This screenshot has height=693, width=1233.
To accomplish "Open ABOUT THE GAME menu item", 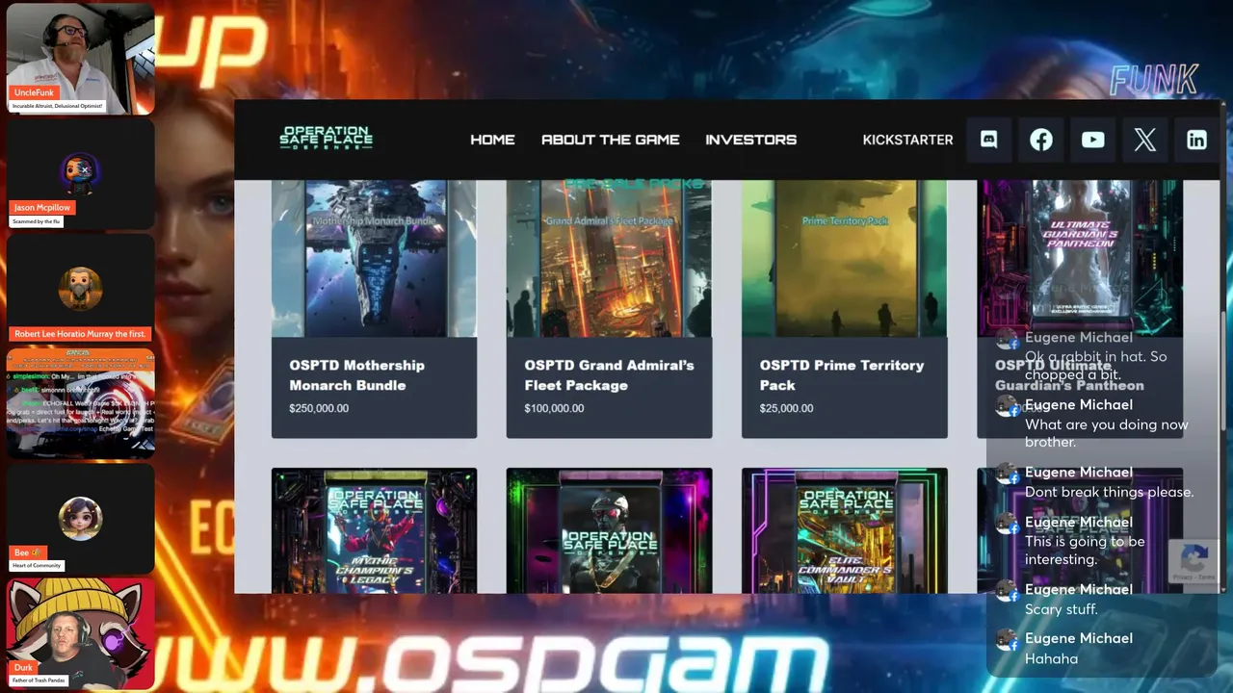I will click(610, 140).
